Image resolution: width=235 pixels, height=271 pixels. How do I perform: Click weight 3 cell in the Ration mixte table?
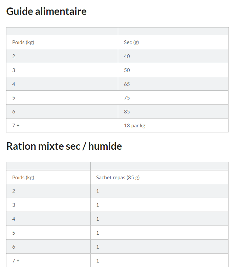(x=14, y=205)
